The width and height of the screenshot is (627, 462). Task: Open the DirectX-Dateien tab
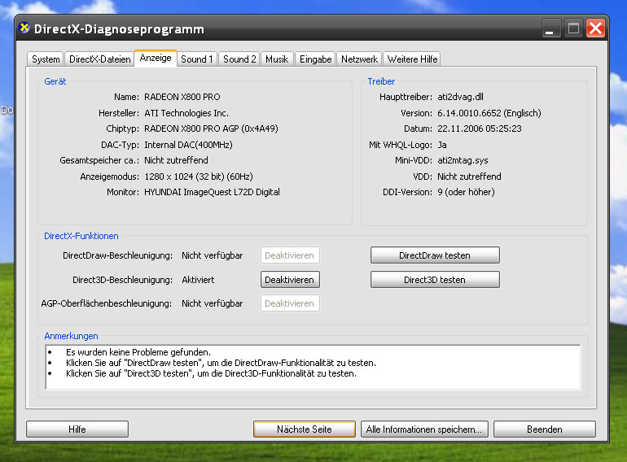[x=99, y=59]
